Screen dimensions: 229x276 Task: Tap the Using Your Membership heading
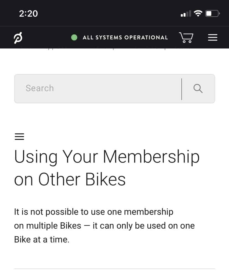107,157
